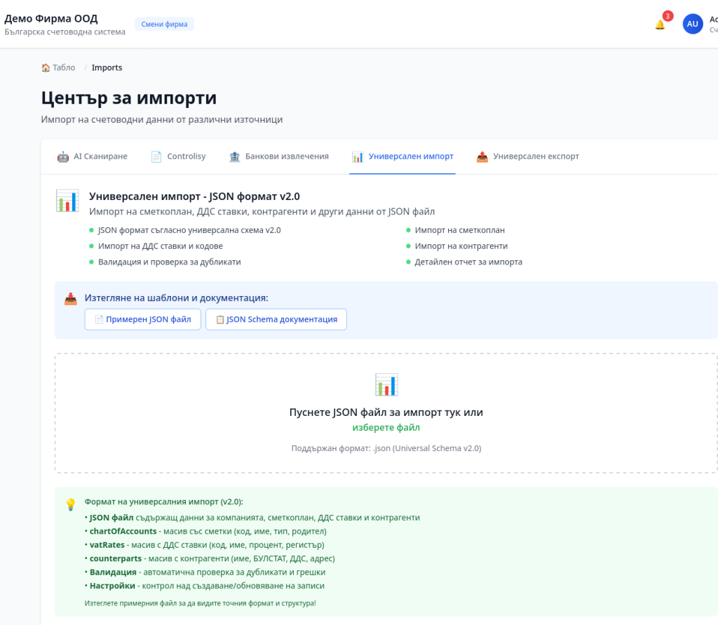Switch to the AI Сканиране tab
This screenshot has width=718, height=625.
point(100,156)
